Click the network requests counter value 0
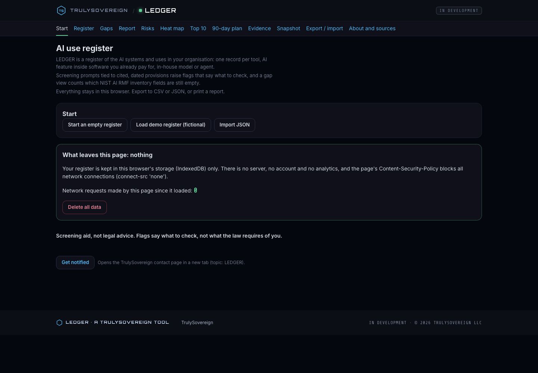The width and height of the screenshot is (538, 373). point(195,191)
